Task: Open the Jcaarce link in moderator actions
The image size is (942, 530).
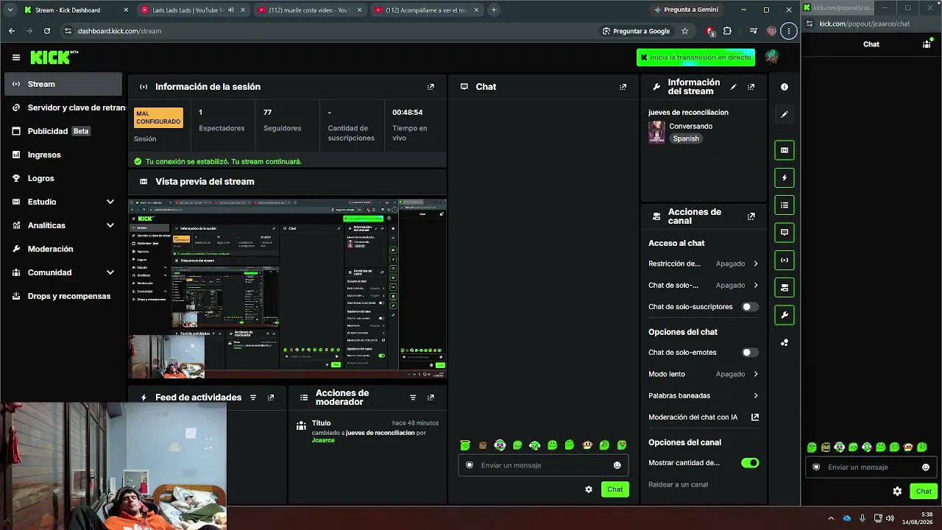Action: point(323,440)
